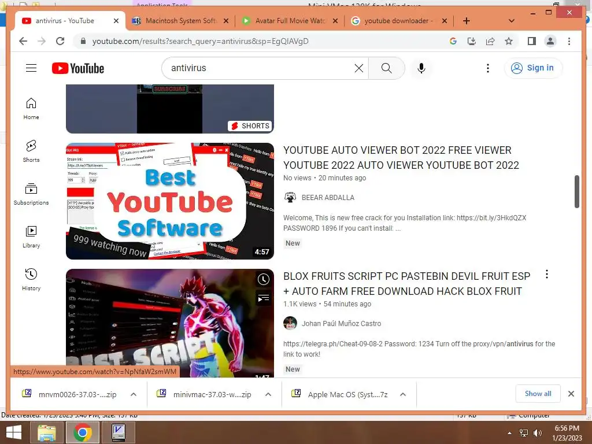Image resolution: width=592 pixels, height=444 pixels.
Task: Show hidden system tray icons
Action: (x=509, y=432)
